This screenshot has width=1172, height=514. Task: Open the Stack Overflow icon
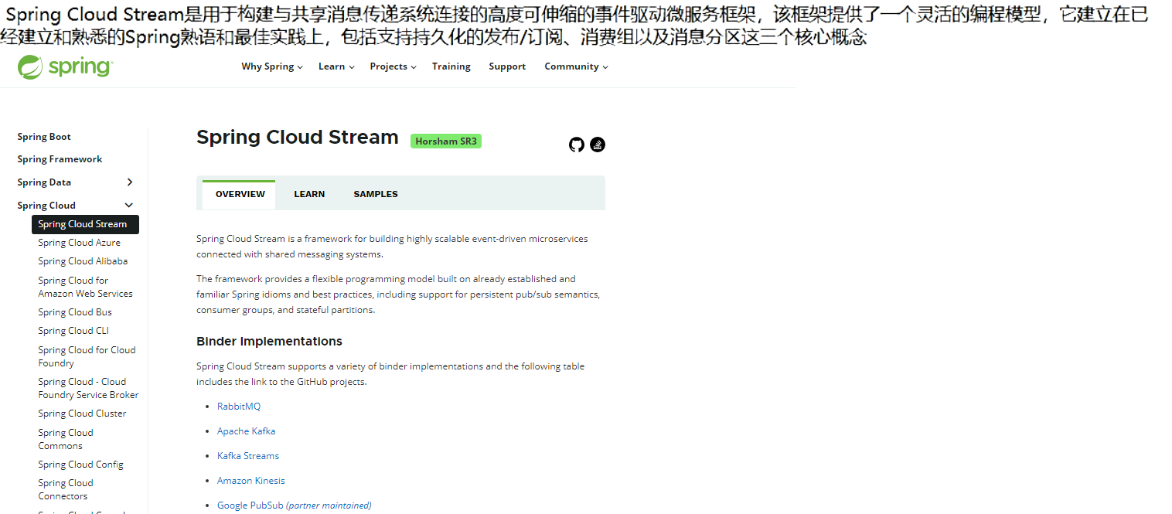coord(598,145)
